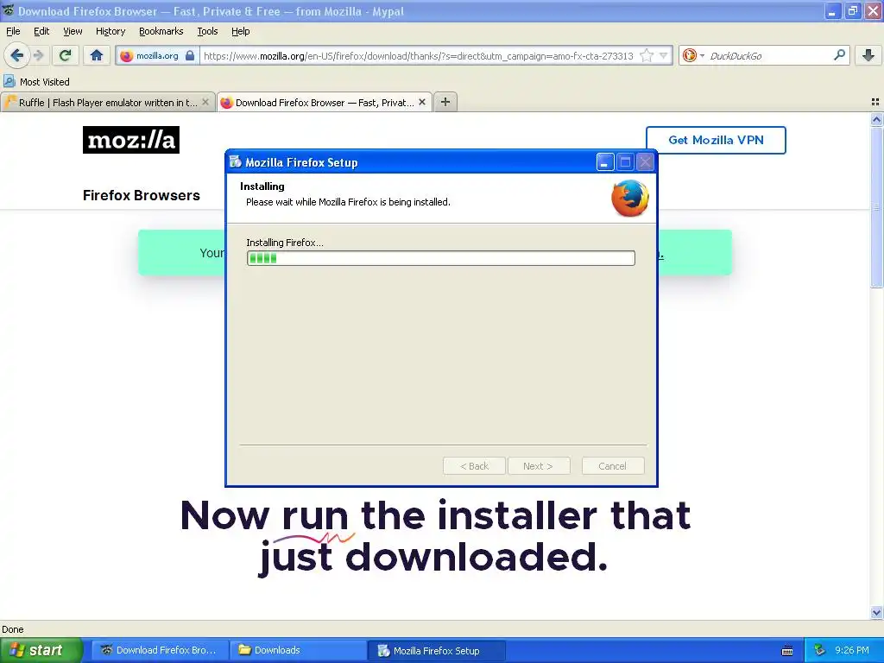
Task: Click the "Installing Firefox..." status text
Action: (x=285, y=243)
